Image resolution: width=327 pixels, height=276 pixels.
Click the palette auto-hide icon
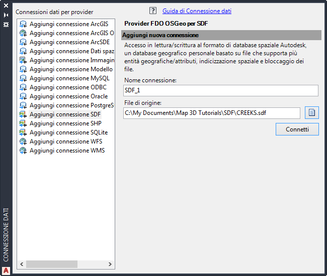point(6,15)
